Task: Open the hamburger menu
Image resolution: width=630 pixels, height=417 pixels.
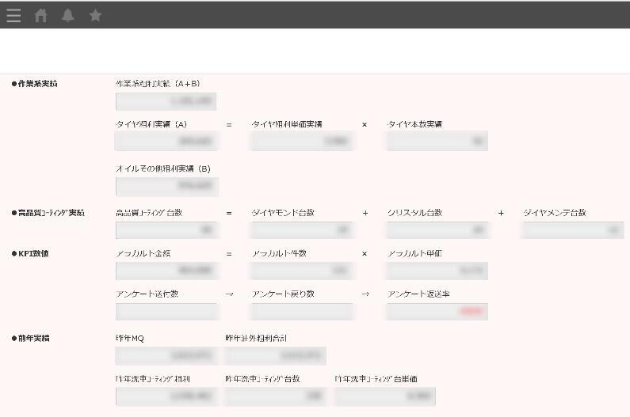Action: [13, 15]
